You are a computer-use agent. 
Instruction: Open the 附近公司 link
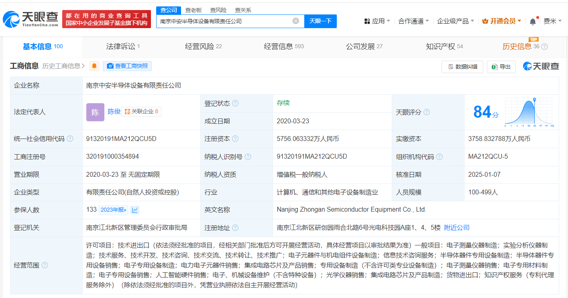tap(456, 228)
